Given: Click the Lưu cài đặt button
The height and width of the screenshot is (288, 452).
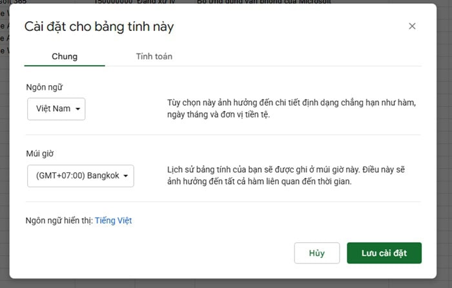Looking at the screenshot, I should [x=384, y=253].
